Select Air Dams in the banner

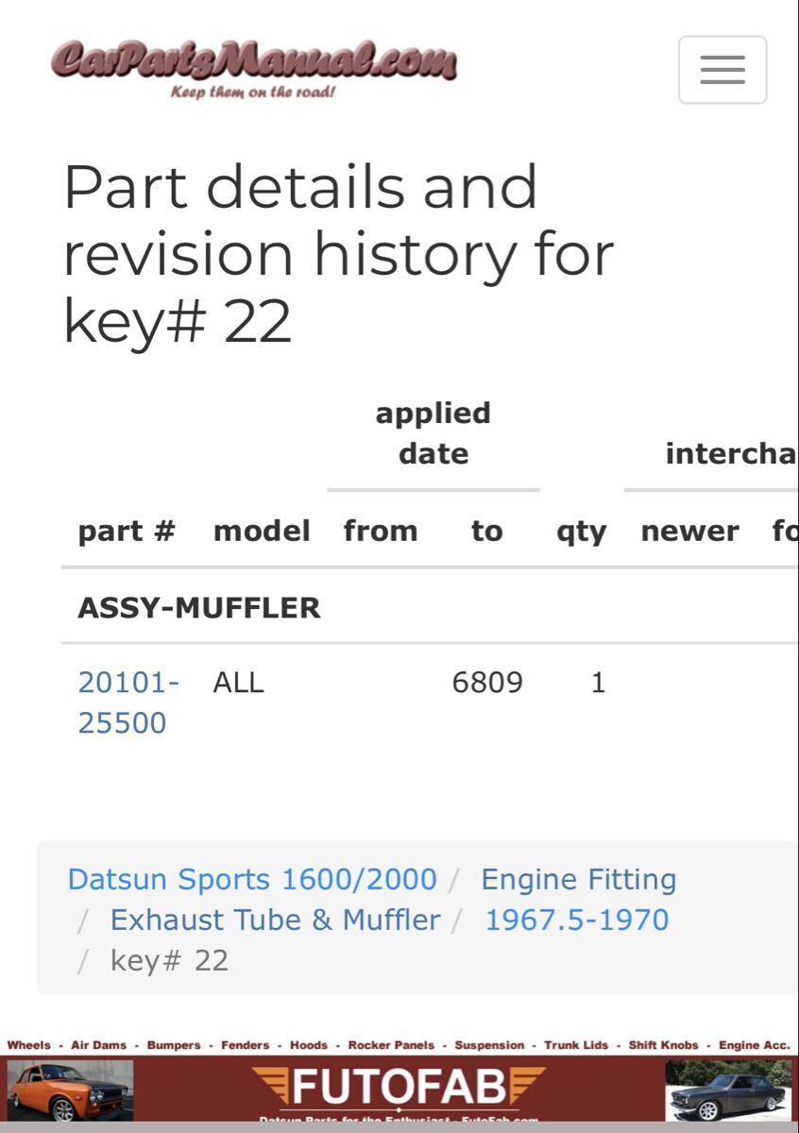pyautogui.click(x=98, y=1045)
